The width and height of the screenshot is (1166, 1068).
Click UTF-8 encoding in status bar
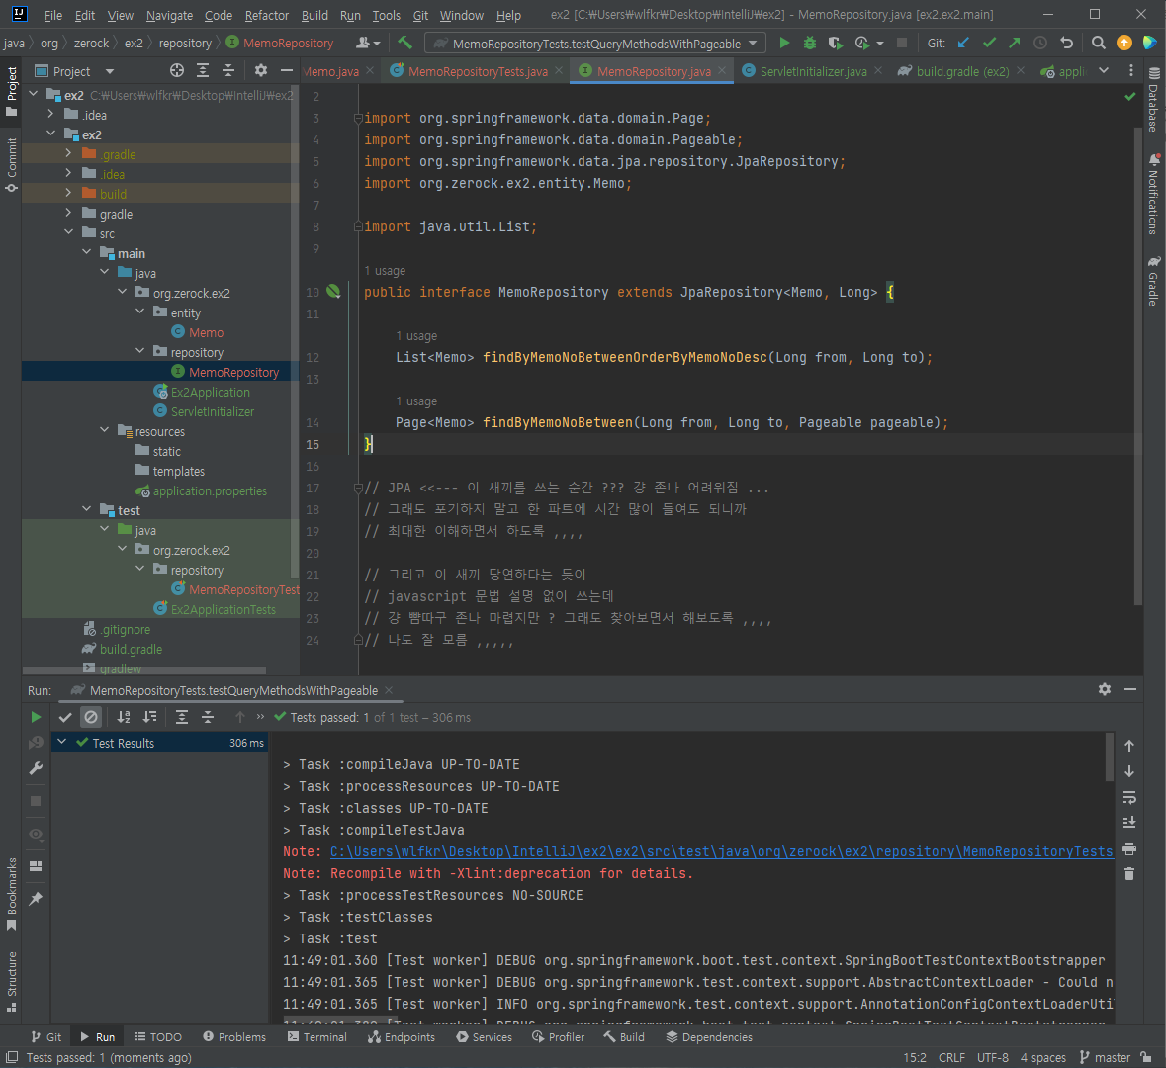pyautogui.click(x=993, y=1057)
